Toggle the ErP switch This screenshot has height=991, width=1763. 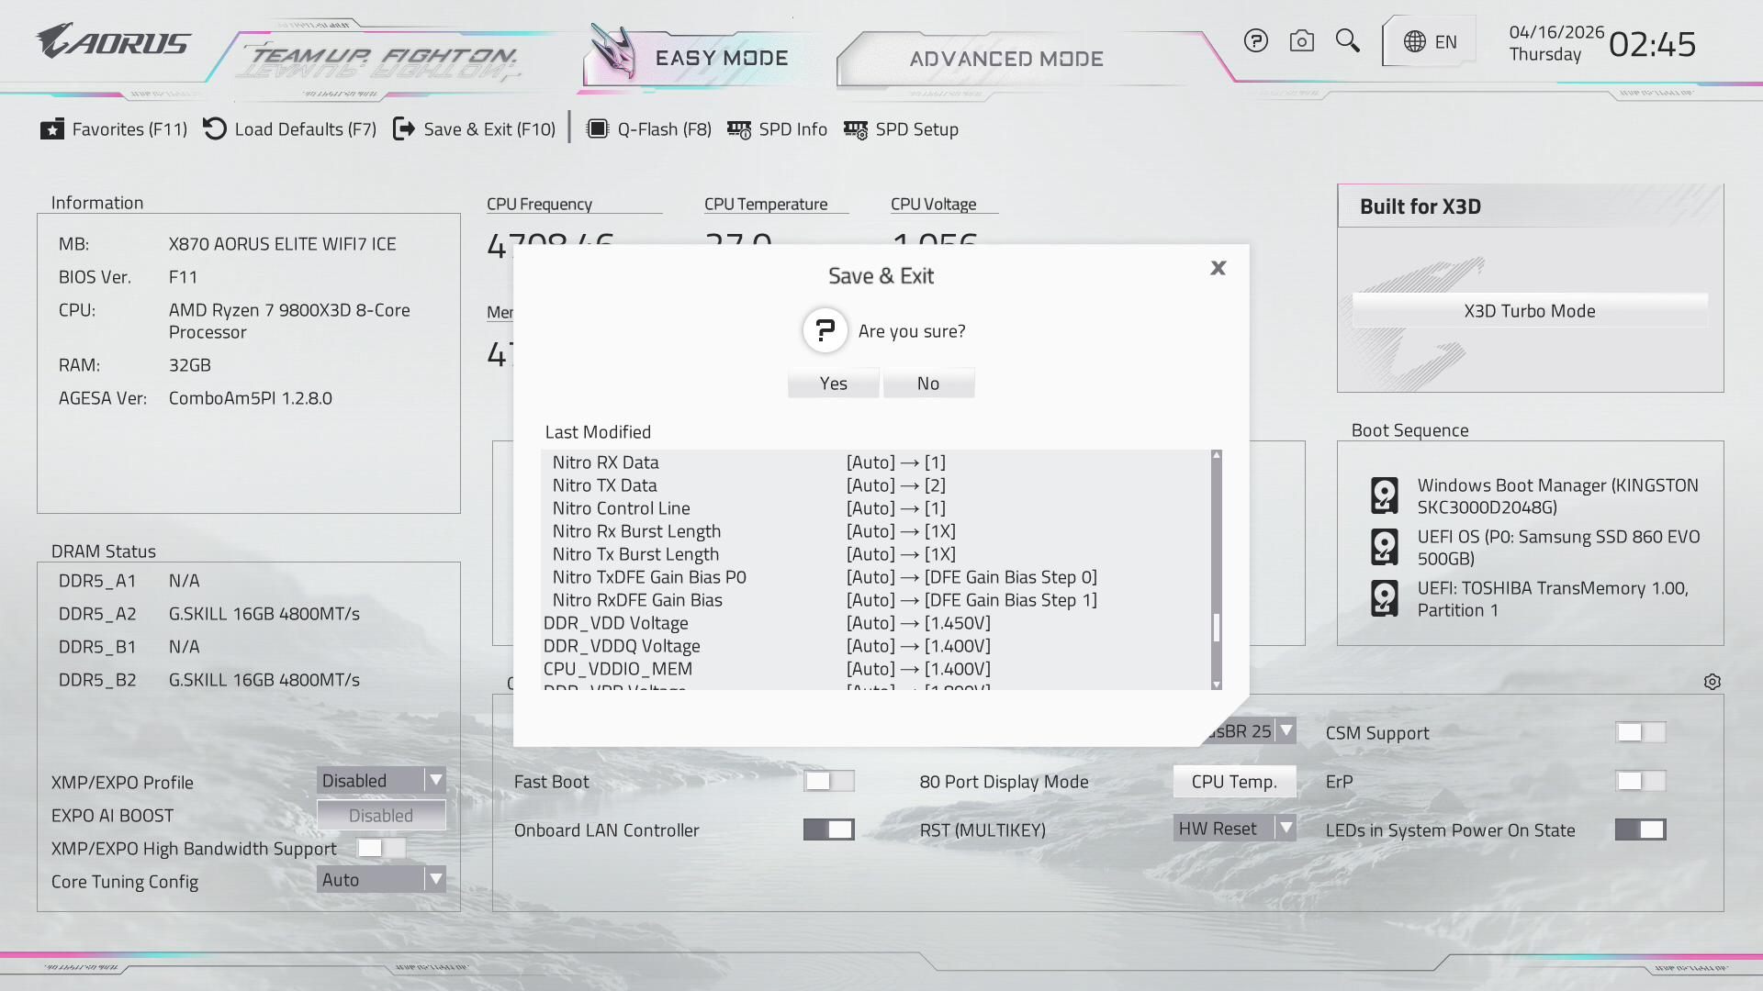click(x=1641, y=781)
